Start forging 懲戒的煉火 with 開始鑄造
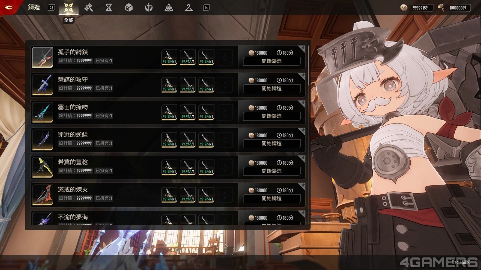Screen dimensions: 481x270 pyautogui.click(x=271, y=199)
